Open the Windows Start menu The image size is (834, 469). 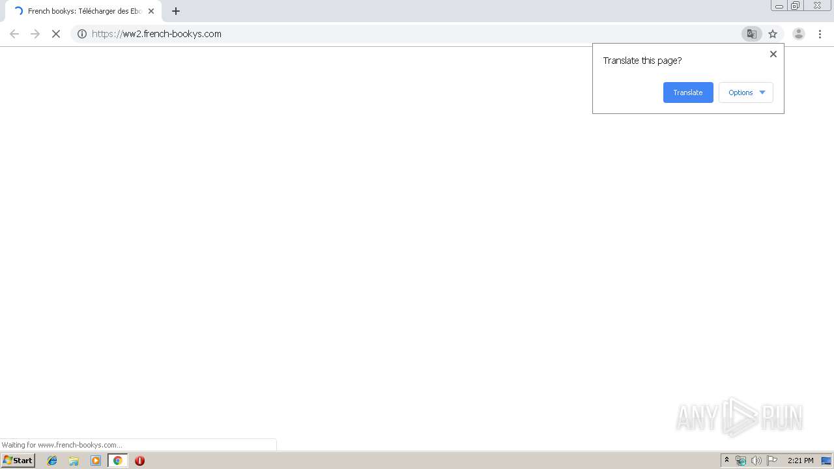tap(18, 461)
